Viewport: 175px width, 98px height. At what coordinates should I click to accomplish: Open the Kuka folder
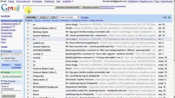3,42
